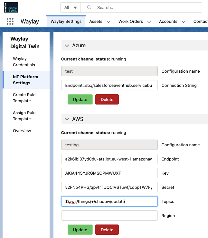This screenshot has width=208, height=238.
Task: Click the Region label
Action: tap(168, 215)
